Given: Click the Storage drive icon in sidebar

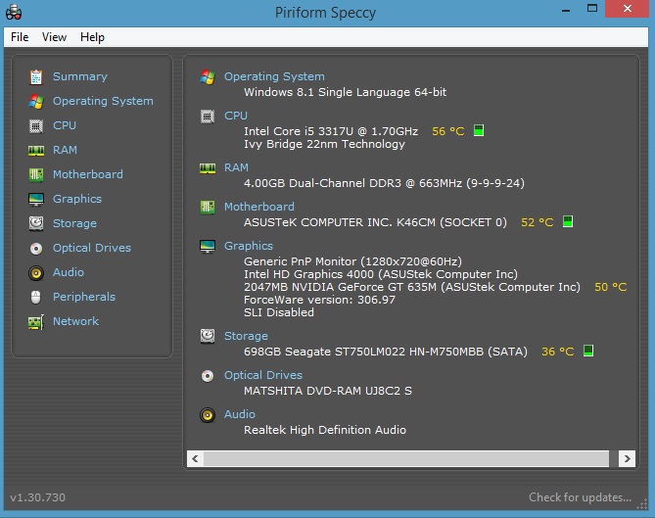Looking at the screenshot, I should [x=36, y=223].
